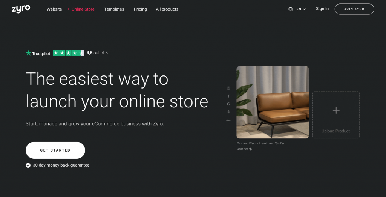Open the Online Store menu item
The width and height of the screenshot is (386, 197).
click(83, 9)
